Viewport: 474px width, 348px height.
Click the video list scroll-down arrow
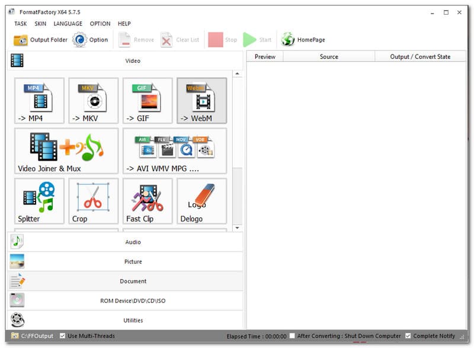pyautogui.click(x=238, y=228)
